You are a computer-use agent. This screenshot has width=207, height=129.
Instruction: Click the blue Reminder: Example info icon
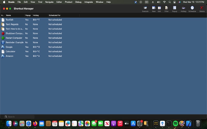[3, 42]
